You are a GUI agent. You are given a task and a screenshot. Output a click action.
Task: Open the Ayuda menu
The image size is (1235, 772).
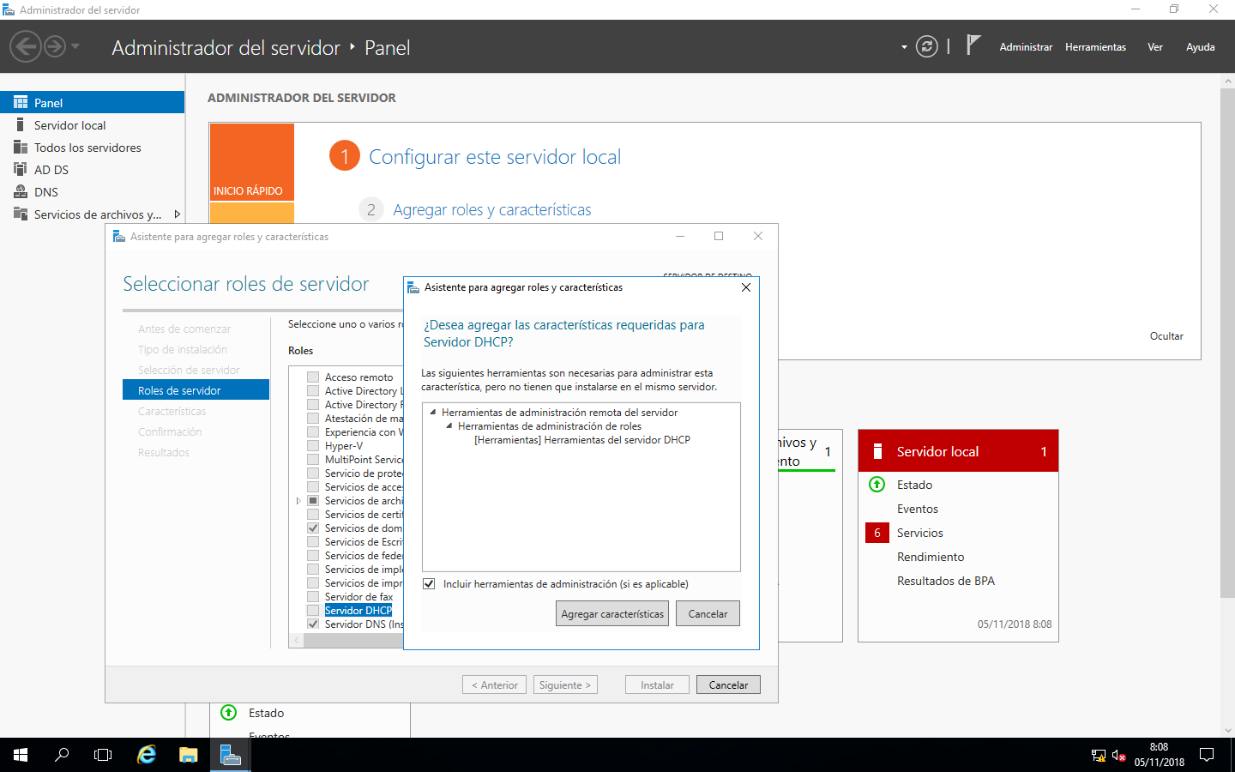click(1200, 47)
